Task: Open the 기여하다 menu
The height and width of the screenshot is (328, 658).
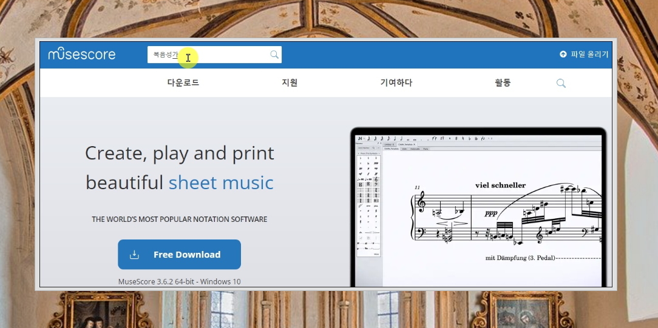Action: pos(396,82)
